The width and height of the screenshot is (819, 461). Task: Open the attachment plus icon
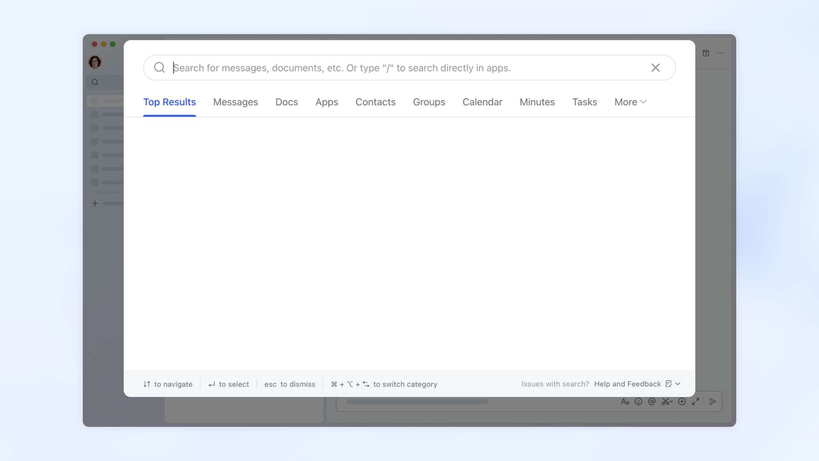click(x=682, y=402)
